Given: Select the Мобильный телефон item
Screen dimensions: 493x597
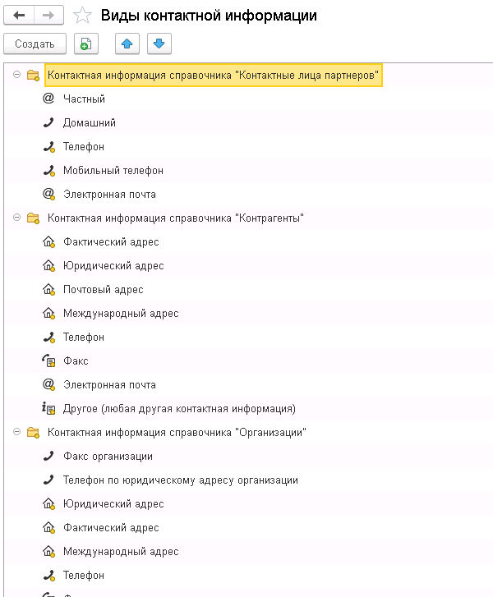Looking at the screenshot, I should tap(113, 170).
